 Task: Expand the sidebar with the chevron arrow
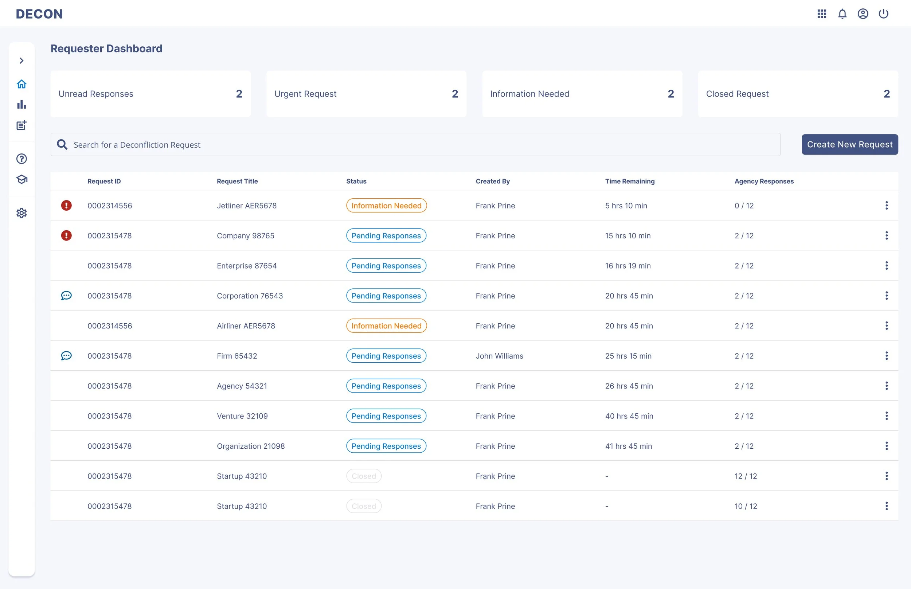21,61
